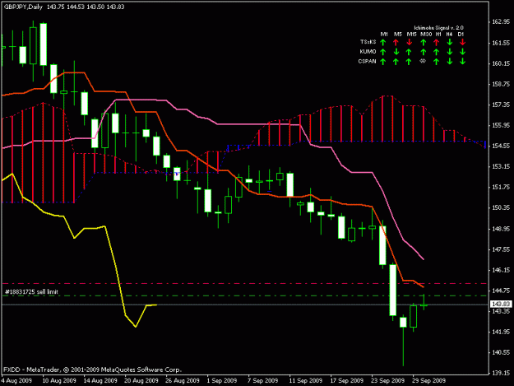Click the CSPAN D1 down arrow
Screen dimensions: 514x386
(x=462, y=62)
